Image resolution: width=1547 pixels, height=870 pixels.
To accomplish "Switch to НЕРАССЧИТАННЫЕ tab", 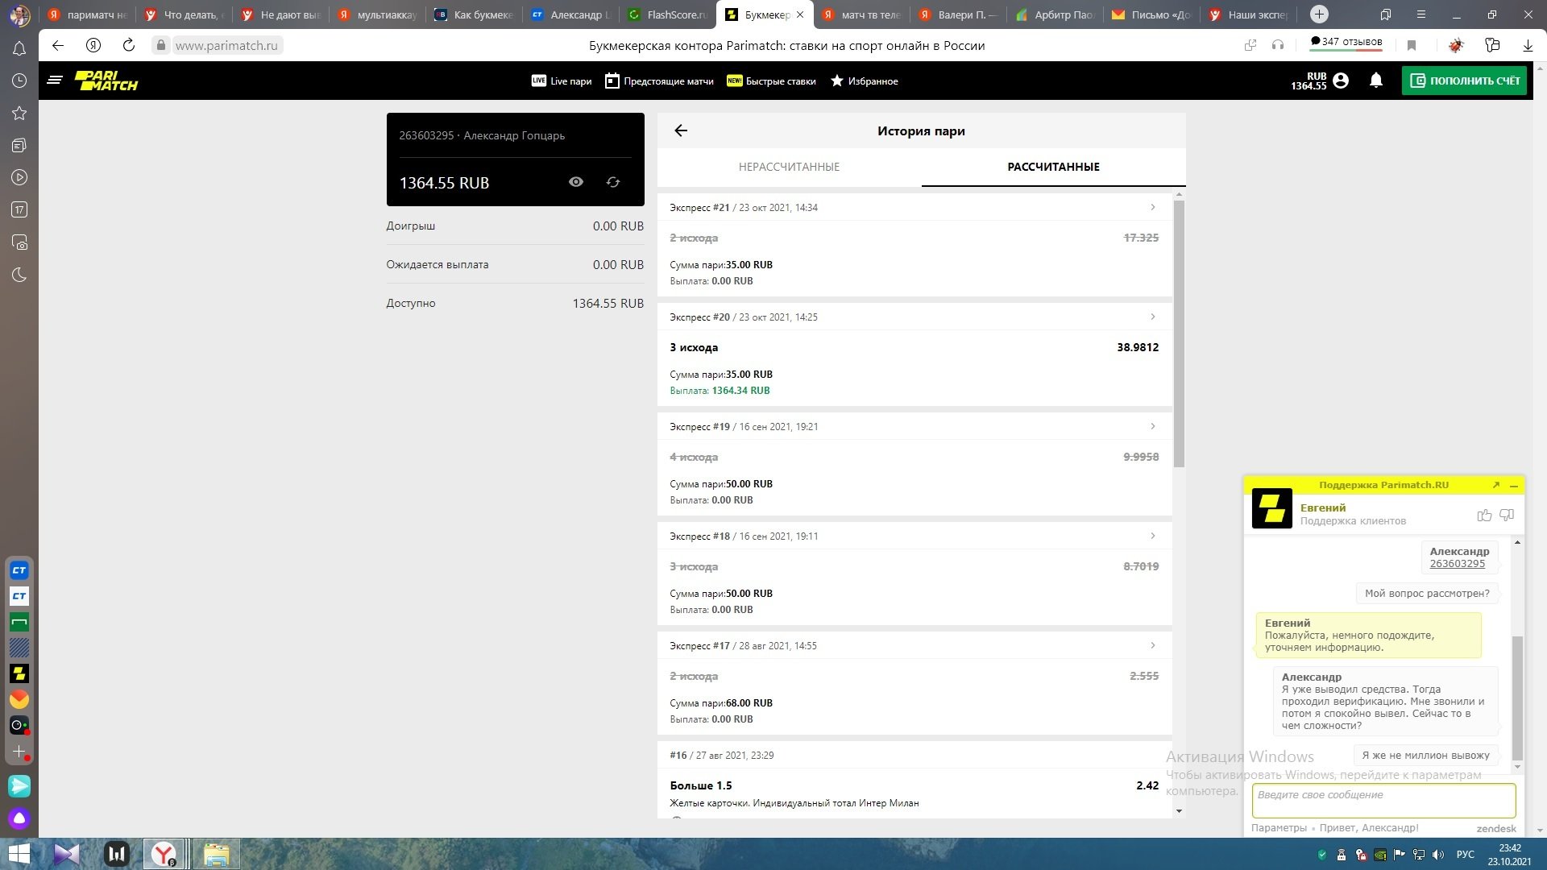I will (x=789, y=167).
